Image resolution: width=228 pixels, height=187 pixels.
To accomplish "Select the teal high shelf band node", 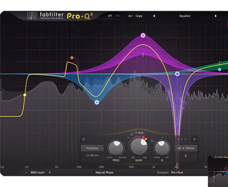I will (x=219, y=70).
